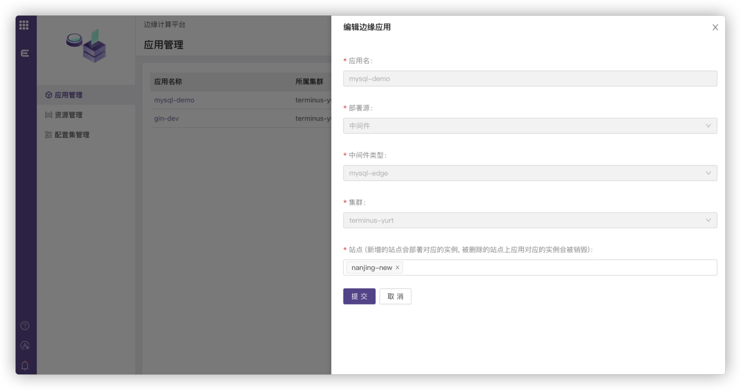Open the app grid launcher icon

pyautogui.click(x=24, y=25)
